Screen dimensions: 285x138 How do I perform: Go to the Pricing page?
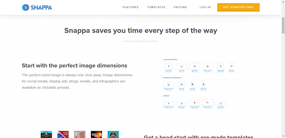tap(180, 7)
